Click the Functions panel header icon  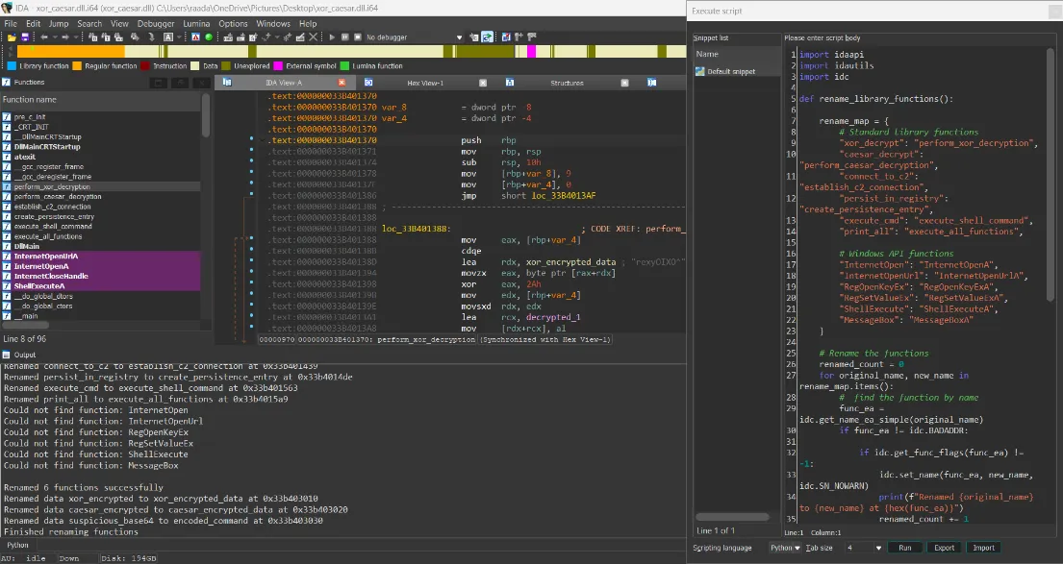click(6, 82)
